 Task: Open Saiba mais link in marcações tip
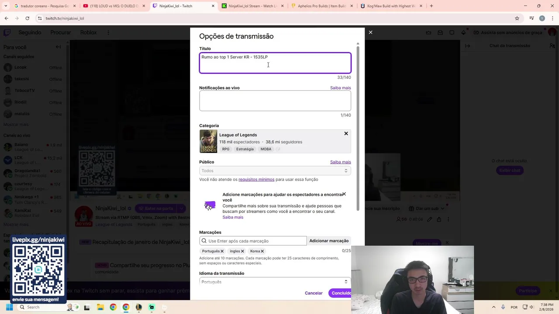tap(233, 217)
